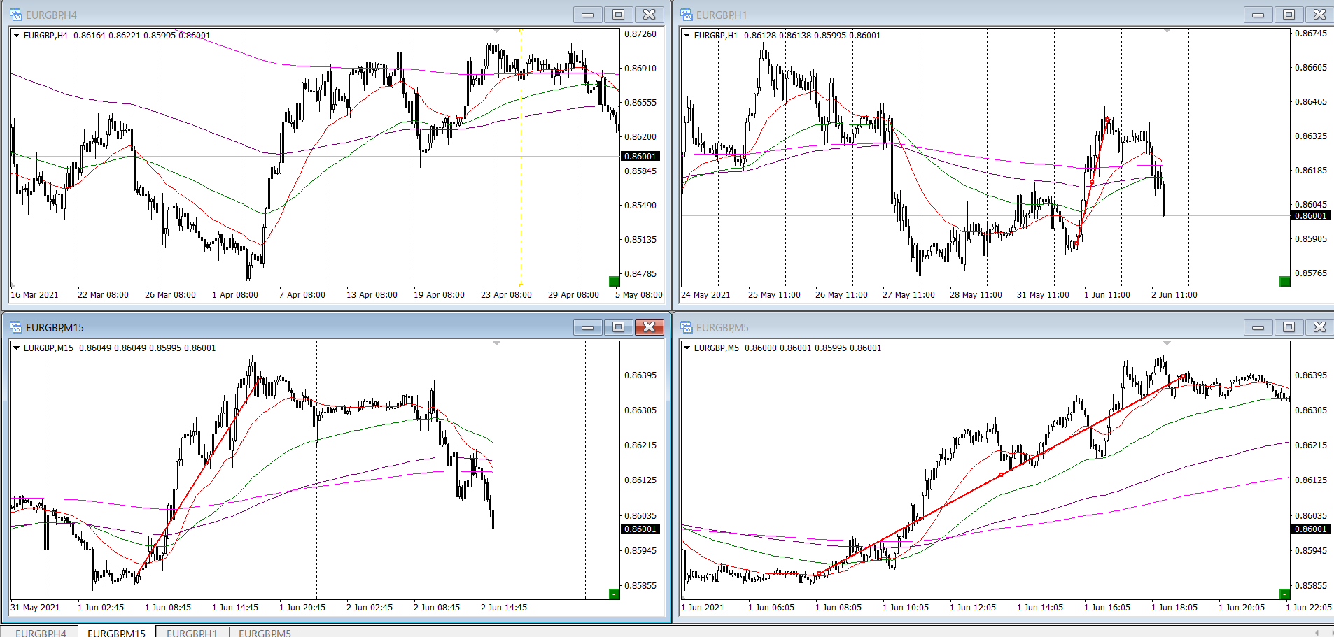Click the gray chart shift marker atop the M15 chart
The image size is (1334, 637).
[x=496, y=343]
